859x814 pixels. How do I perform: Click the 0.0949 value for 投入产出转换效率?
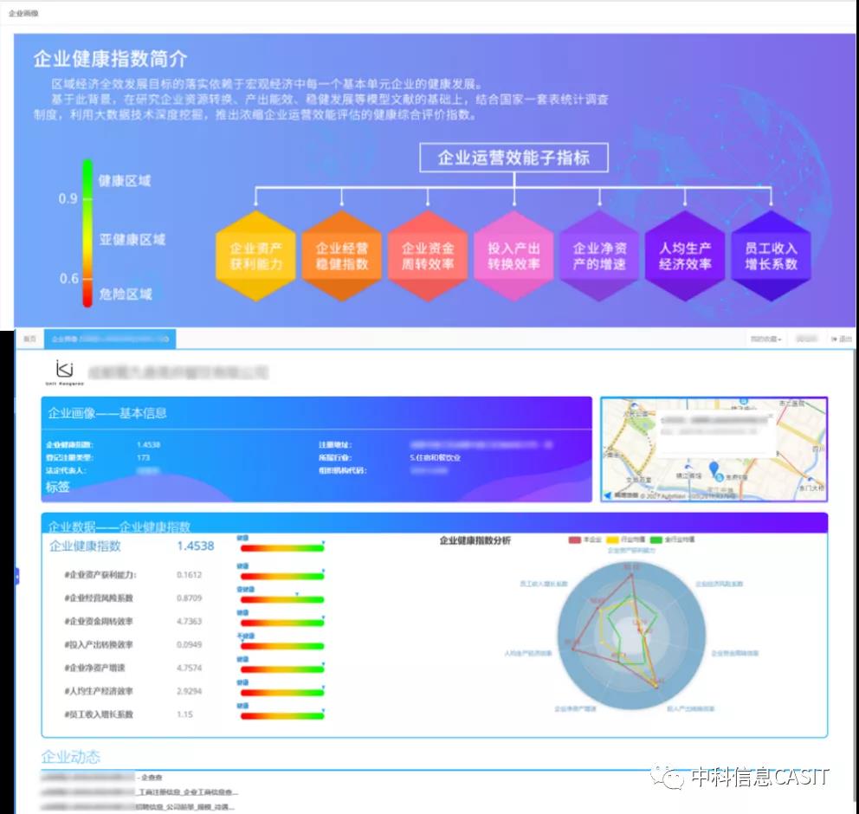[x=189, y=644]
